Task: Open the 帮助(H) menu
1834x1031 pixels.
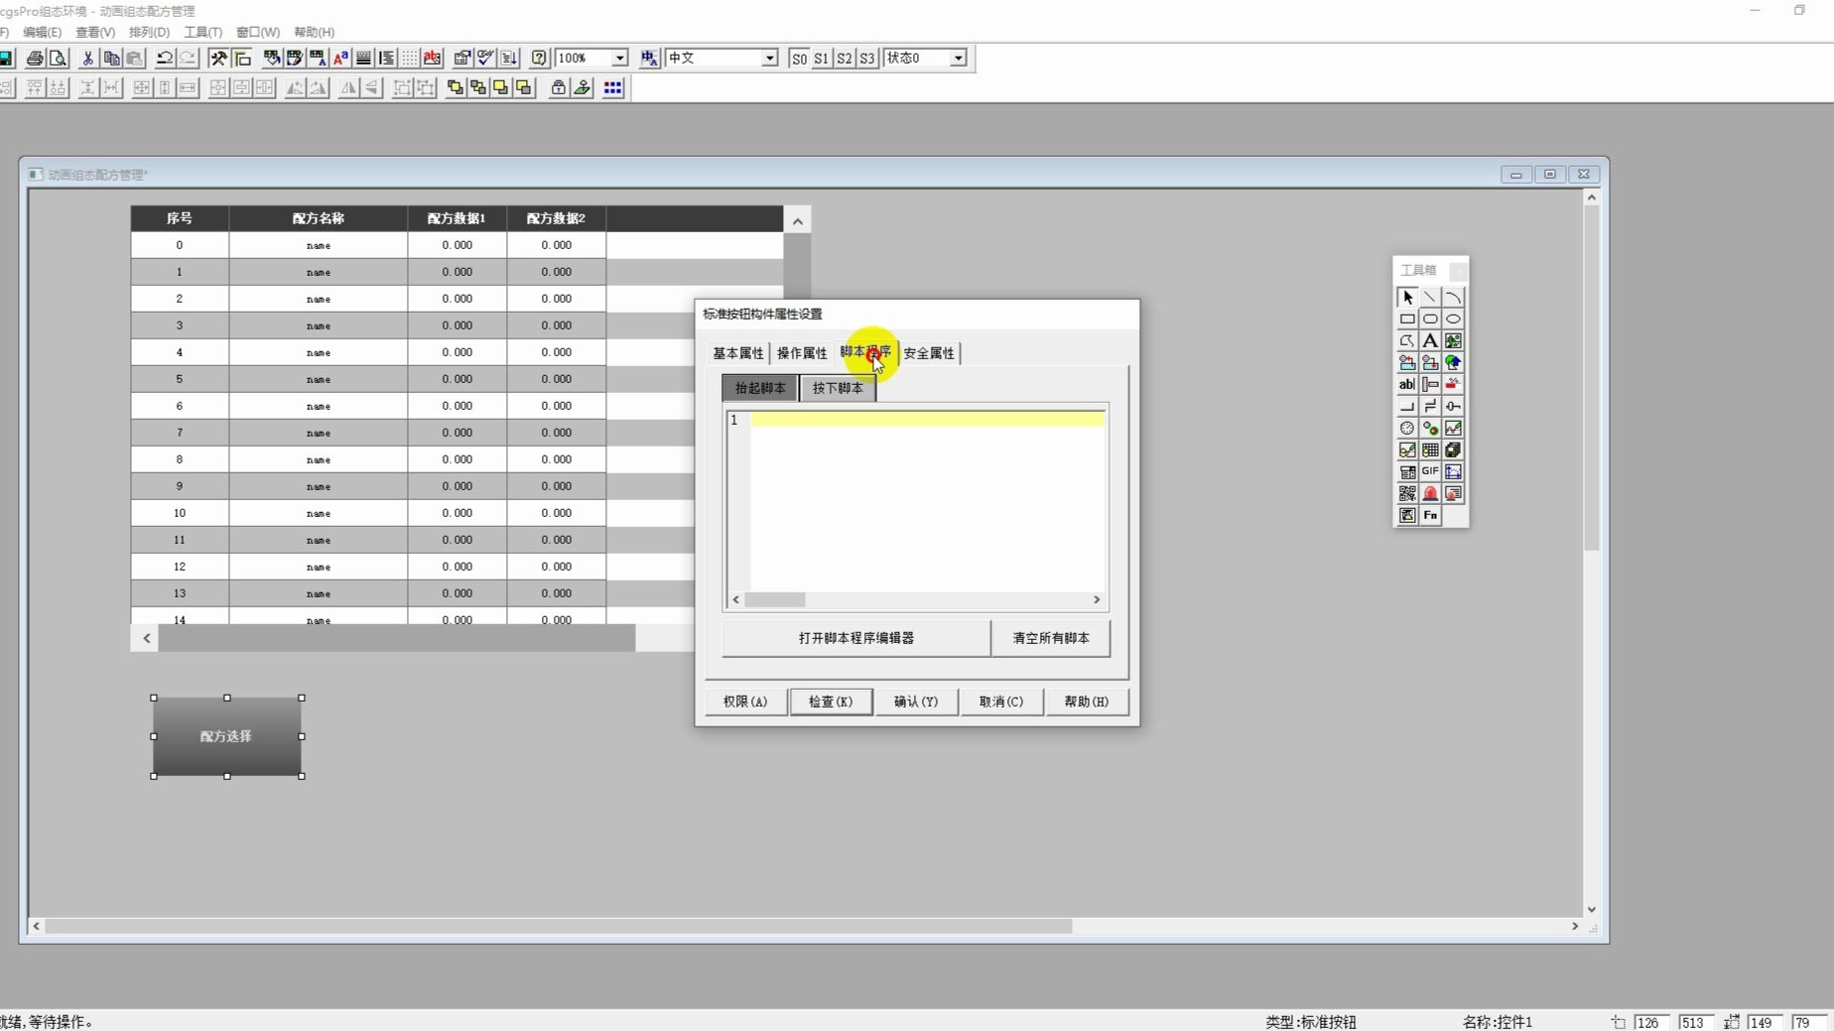Action: pyautogui.click(x=315, y=32)
